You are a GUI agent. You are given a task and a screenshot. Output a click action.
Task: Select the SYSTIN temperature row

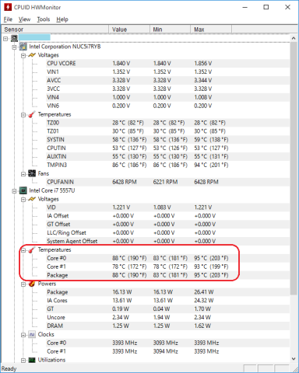click(167, 140)
